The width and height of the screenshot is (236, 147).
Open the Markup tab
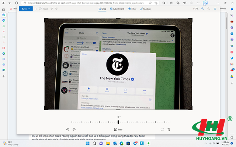[x=145, y=9]
